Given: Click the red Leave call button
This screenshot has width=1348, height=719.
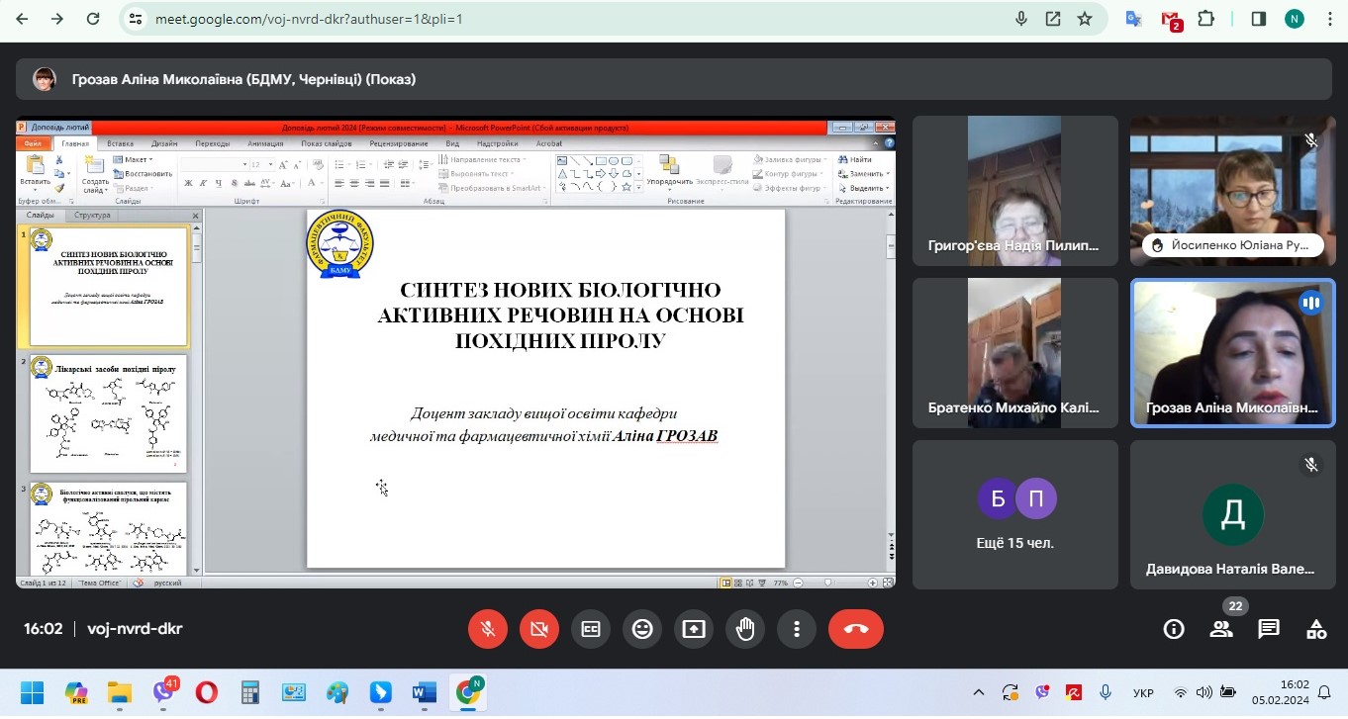Looking at the screenshot, I should click(x=855, y=629).
